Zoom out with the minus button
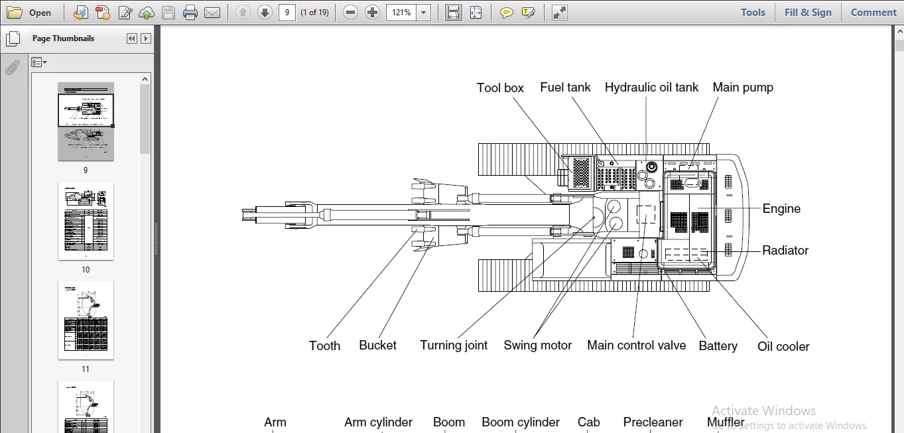 pyautogui.click(x=351, y=12)
